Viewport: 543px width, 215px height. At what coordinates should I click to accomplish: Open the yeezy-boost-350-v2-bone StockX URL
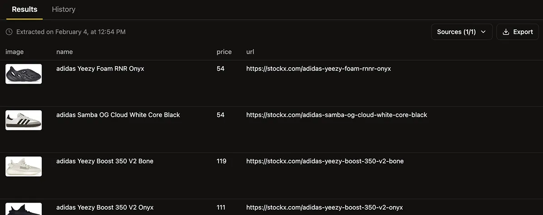click(x=325, y=161)
